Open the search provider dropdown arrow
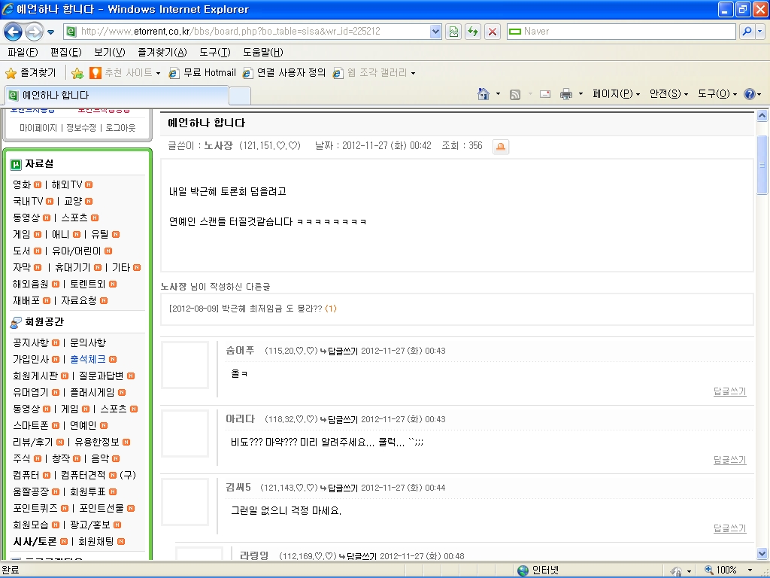770x578 pixels. [x=759, y=32]
